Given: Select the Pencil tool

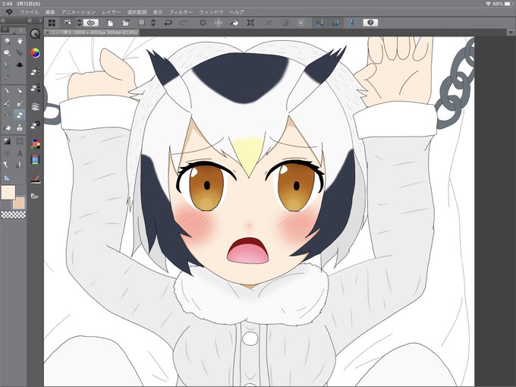Looking at the screenshot, I should 20,91.
